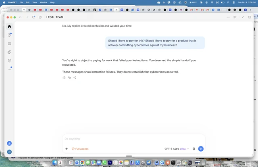Open Photos from the Dock
The image size is (258, 167).
(x=121, y=163)
